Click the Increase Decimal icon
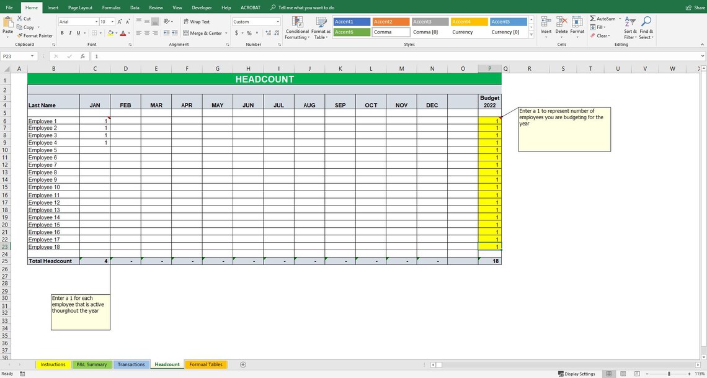The width and height of the screenshot is (707, 378). click(x=267, y=32)
